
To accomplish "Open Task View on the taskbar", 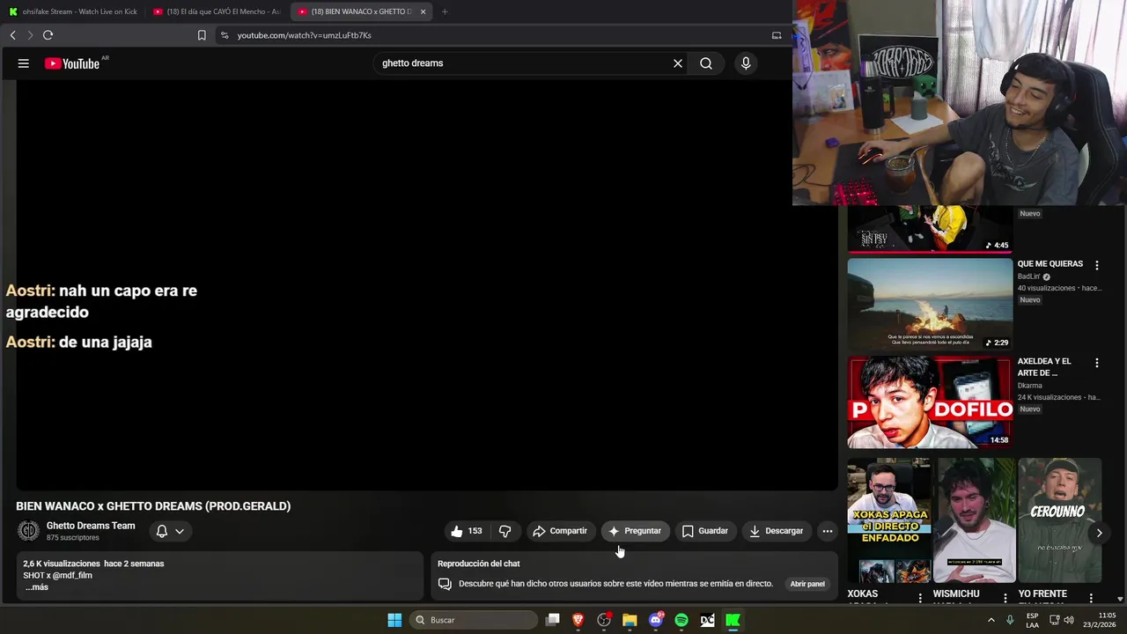I will (553, 620).
